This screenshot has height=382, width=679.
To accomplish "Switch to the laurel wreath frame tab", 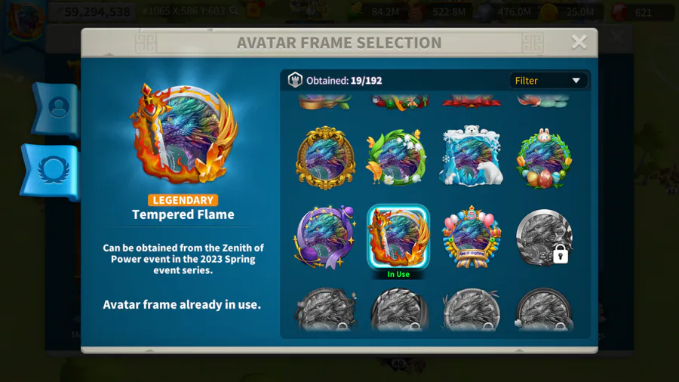I will click(x=52, y=171).
